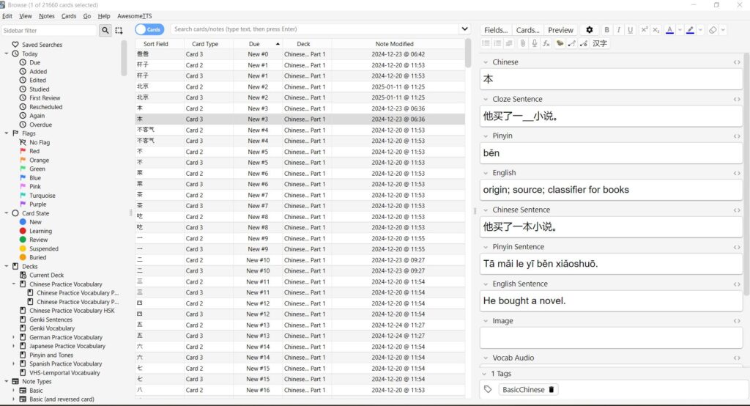Record audio with the microphone icon

[534, 43]
